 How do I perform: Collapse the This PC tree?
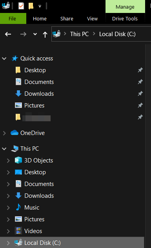(x=4, y=149)
